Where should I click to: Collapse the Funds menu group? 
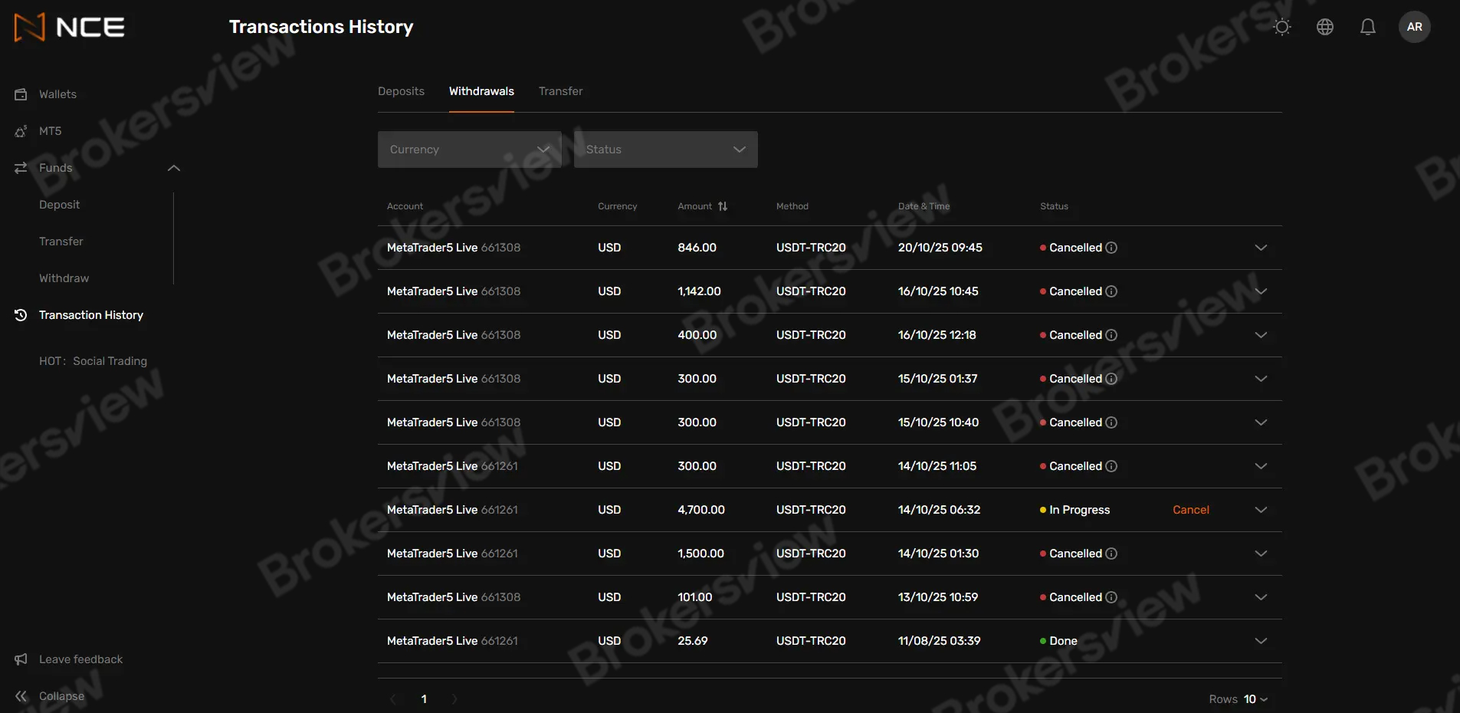[x=174, y=168]
